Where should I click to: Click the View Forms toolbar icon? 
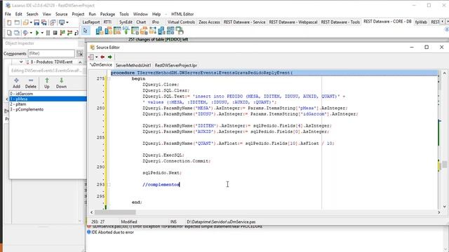coord(17,33)
